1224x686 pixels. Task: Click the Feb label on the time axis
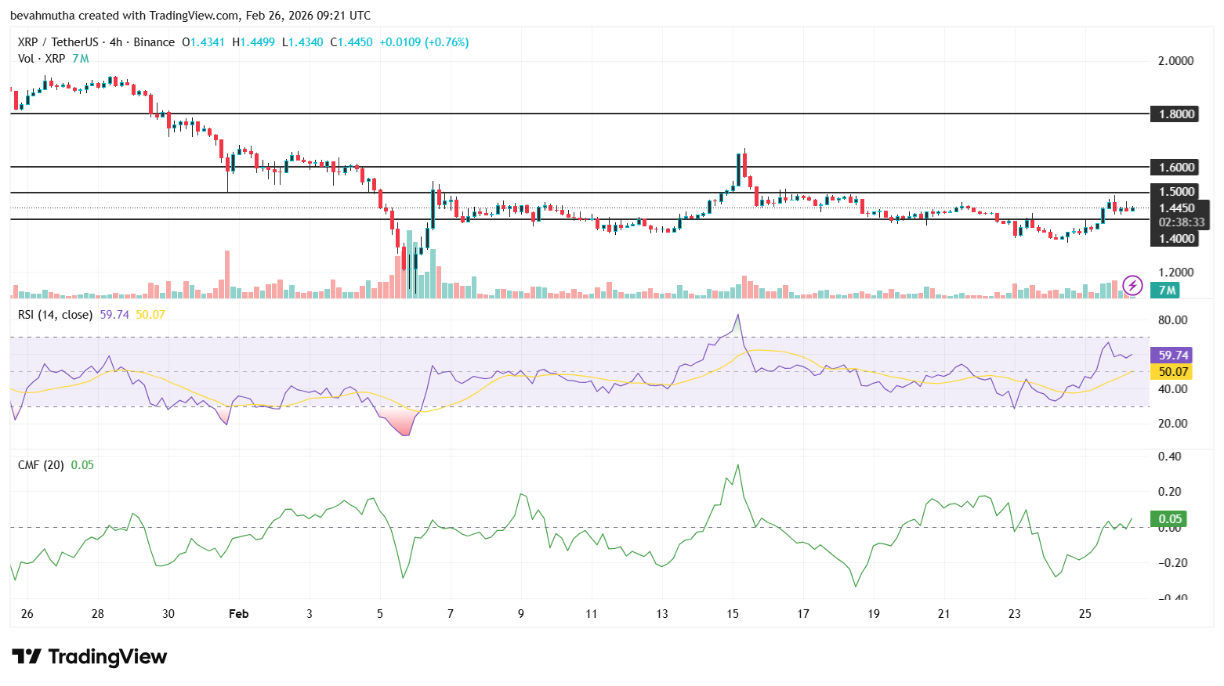[x=239, y=614]
